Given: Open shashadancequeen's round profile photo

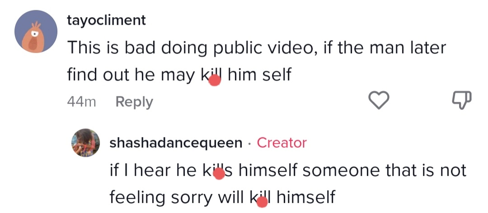Looking at the screenshot, I should 85,143.
